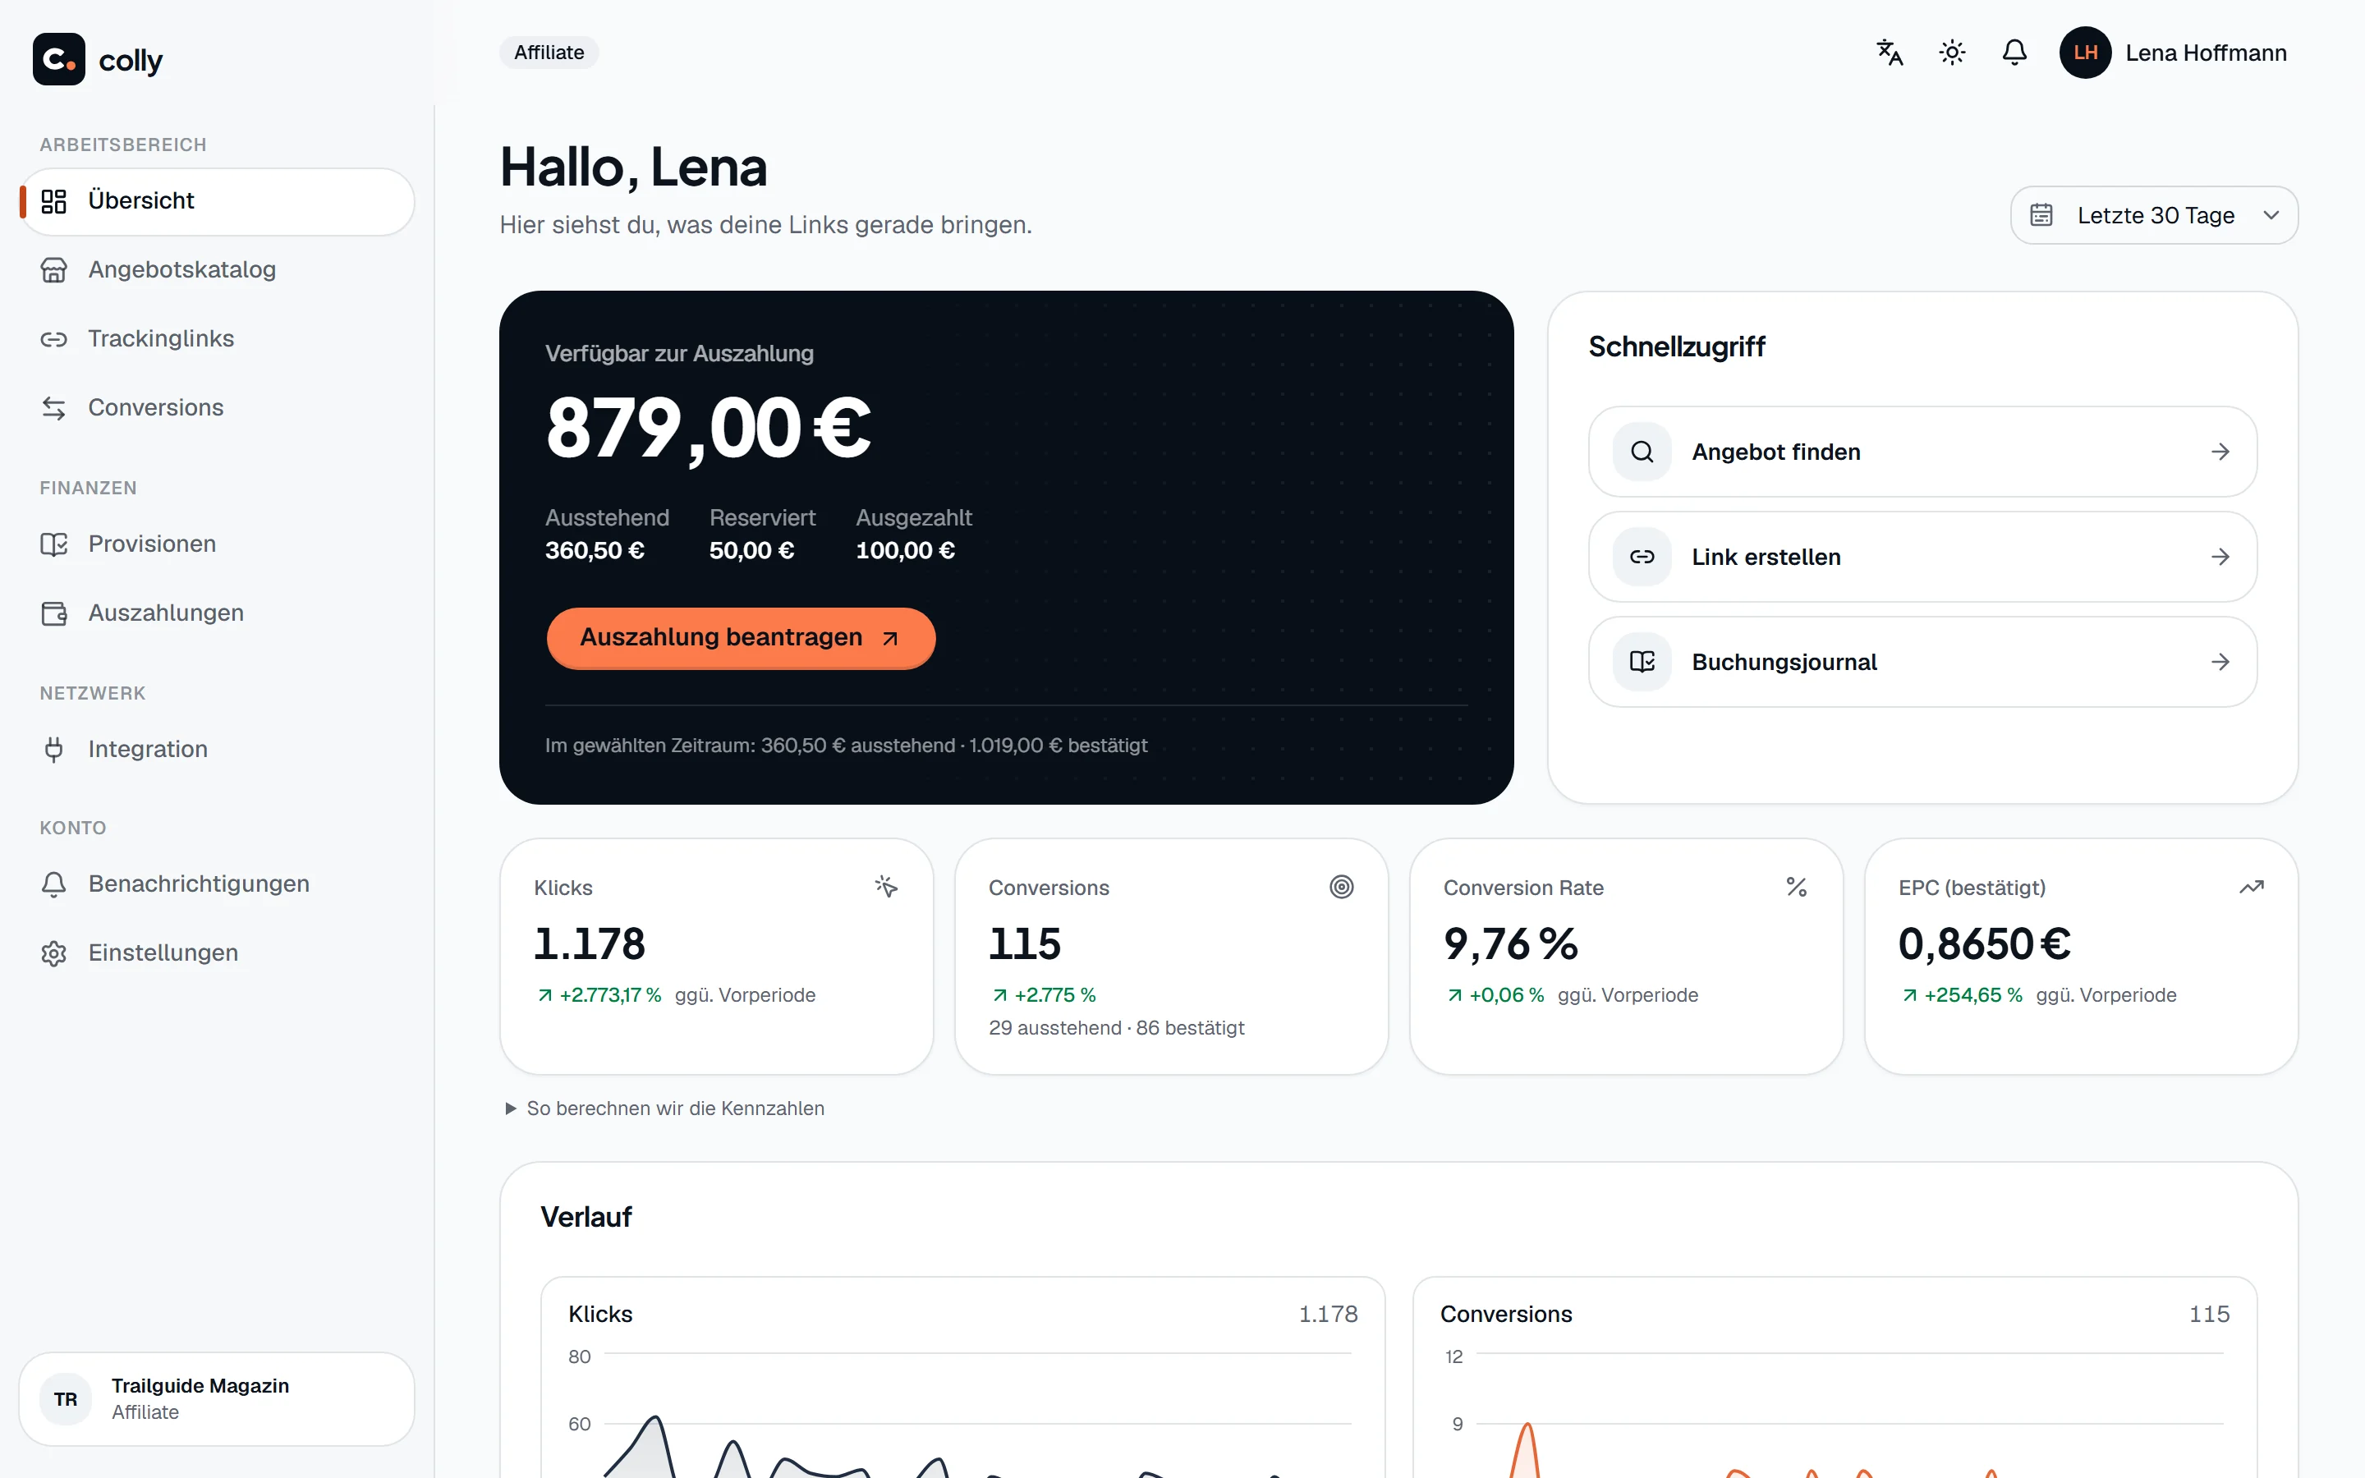Click the Affiliate badge
The image size is (2365, 1478).
click(549, 53)
